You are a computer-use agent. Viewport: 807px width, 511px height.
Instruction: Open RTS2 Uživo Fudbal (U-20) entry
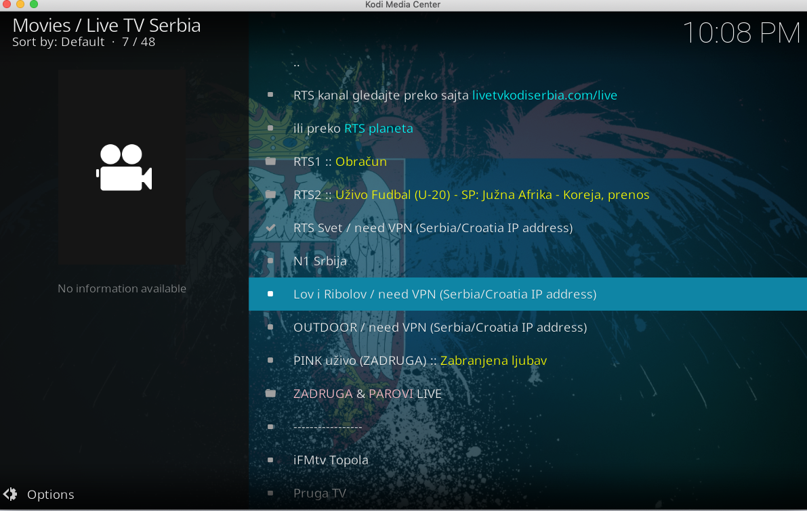[528, 194]
